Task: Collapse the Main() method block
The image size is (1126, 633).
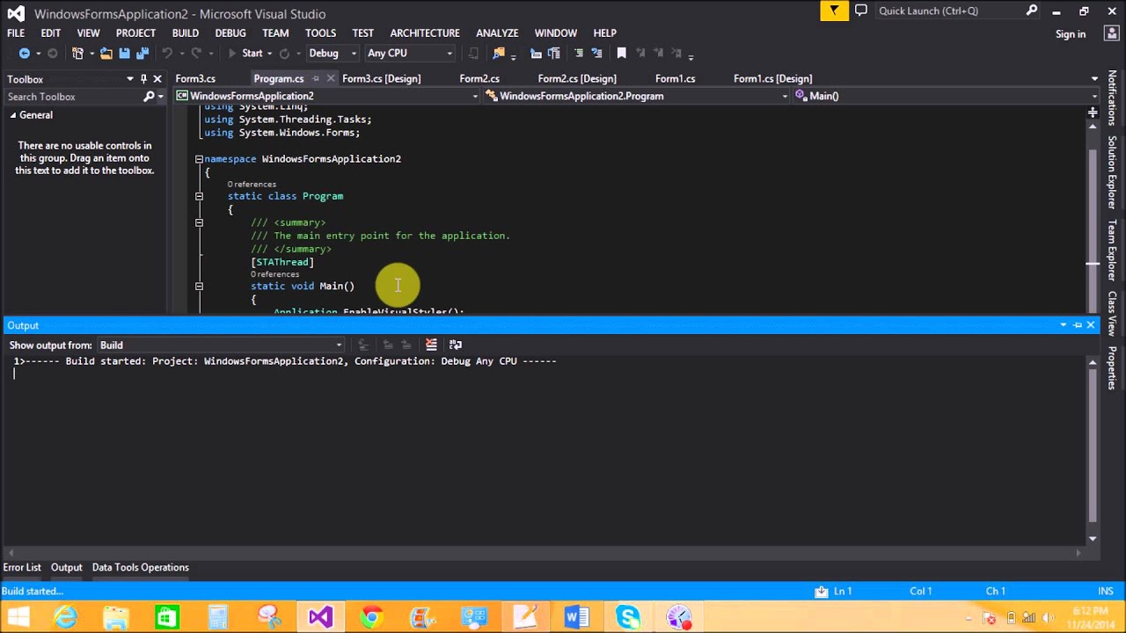Action: pos(199,286)
